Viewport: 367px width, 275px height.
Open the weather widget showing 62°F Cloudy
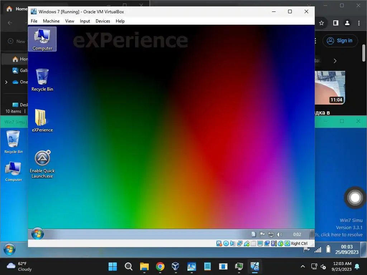(19, 266)
